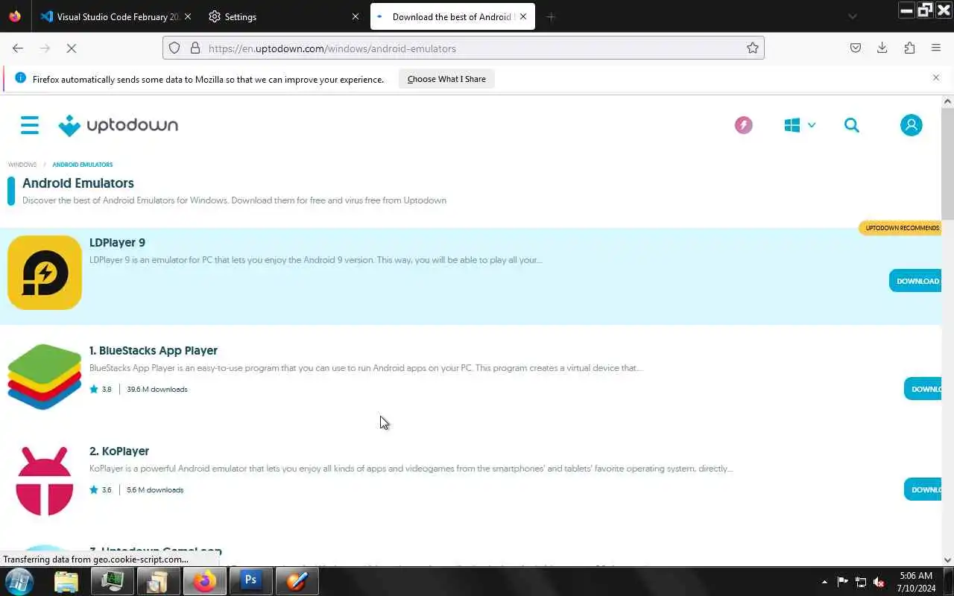Image resolution: width=954 pixels, height=596 pixels.
Task: Open the LDPlayer 9 title link
Action: point(117,242)
